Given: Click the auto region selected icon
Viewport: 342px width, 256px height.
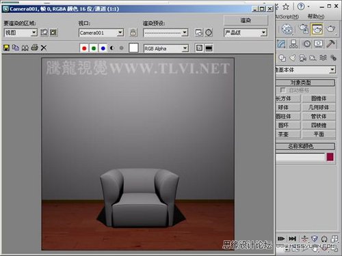Looking at the screenshot, I should coord(53,33).
